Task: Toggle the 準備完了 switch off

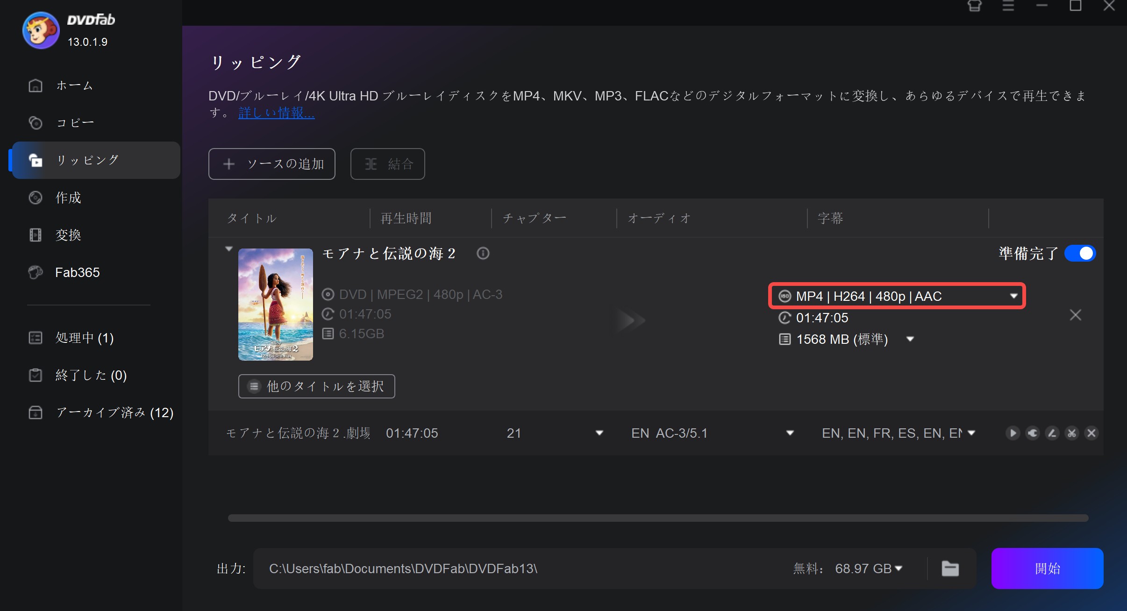Action: coord(1080,253)
